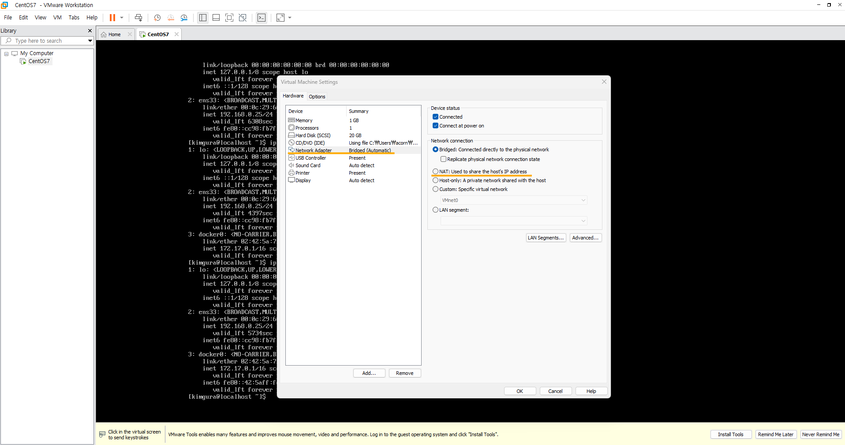Open the Advanced network adapter settings
This screenshot has width=845, height=445.
[585, 238]
